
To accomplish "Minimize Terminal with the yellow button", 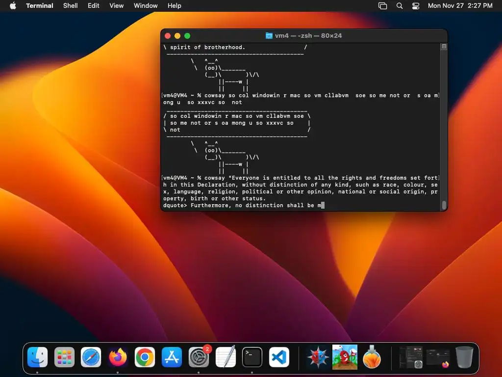I will [177, 36].
